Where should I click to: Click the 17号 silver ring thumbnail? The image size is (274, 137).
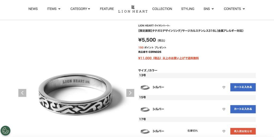tap(145, 131)
